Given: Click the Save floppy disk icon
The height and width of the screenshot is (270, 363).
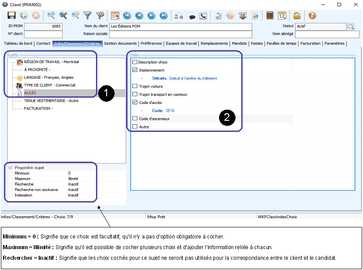Looking at the screenshot, I should 12,16.
